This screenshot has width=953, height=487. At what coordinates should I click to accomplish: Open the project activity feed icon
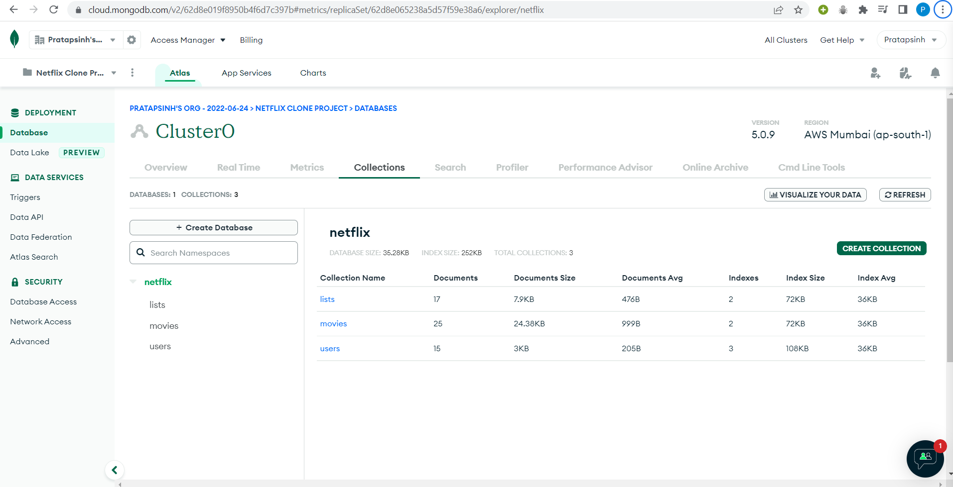(906, 73)
